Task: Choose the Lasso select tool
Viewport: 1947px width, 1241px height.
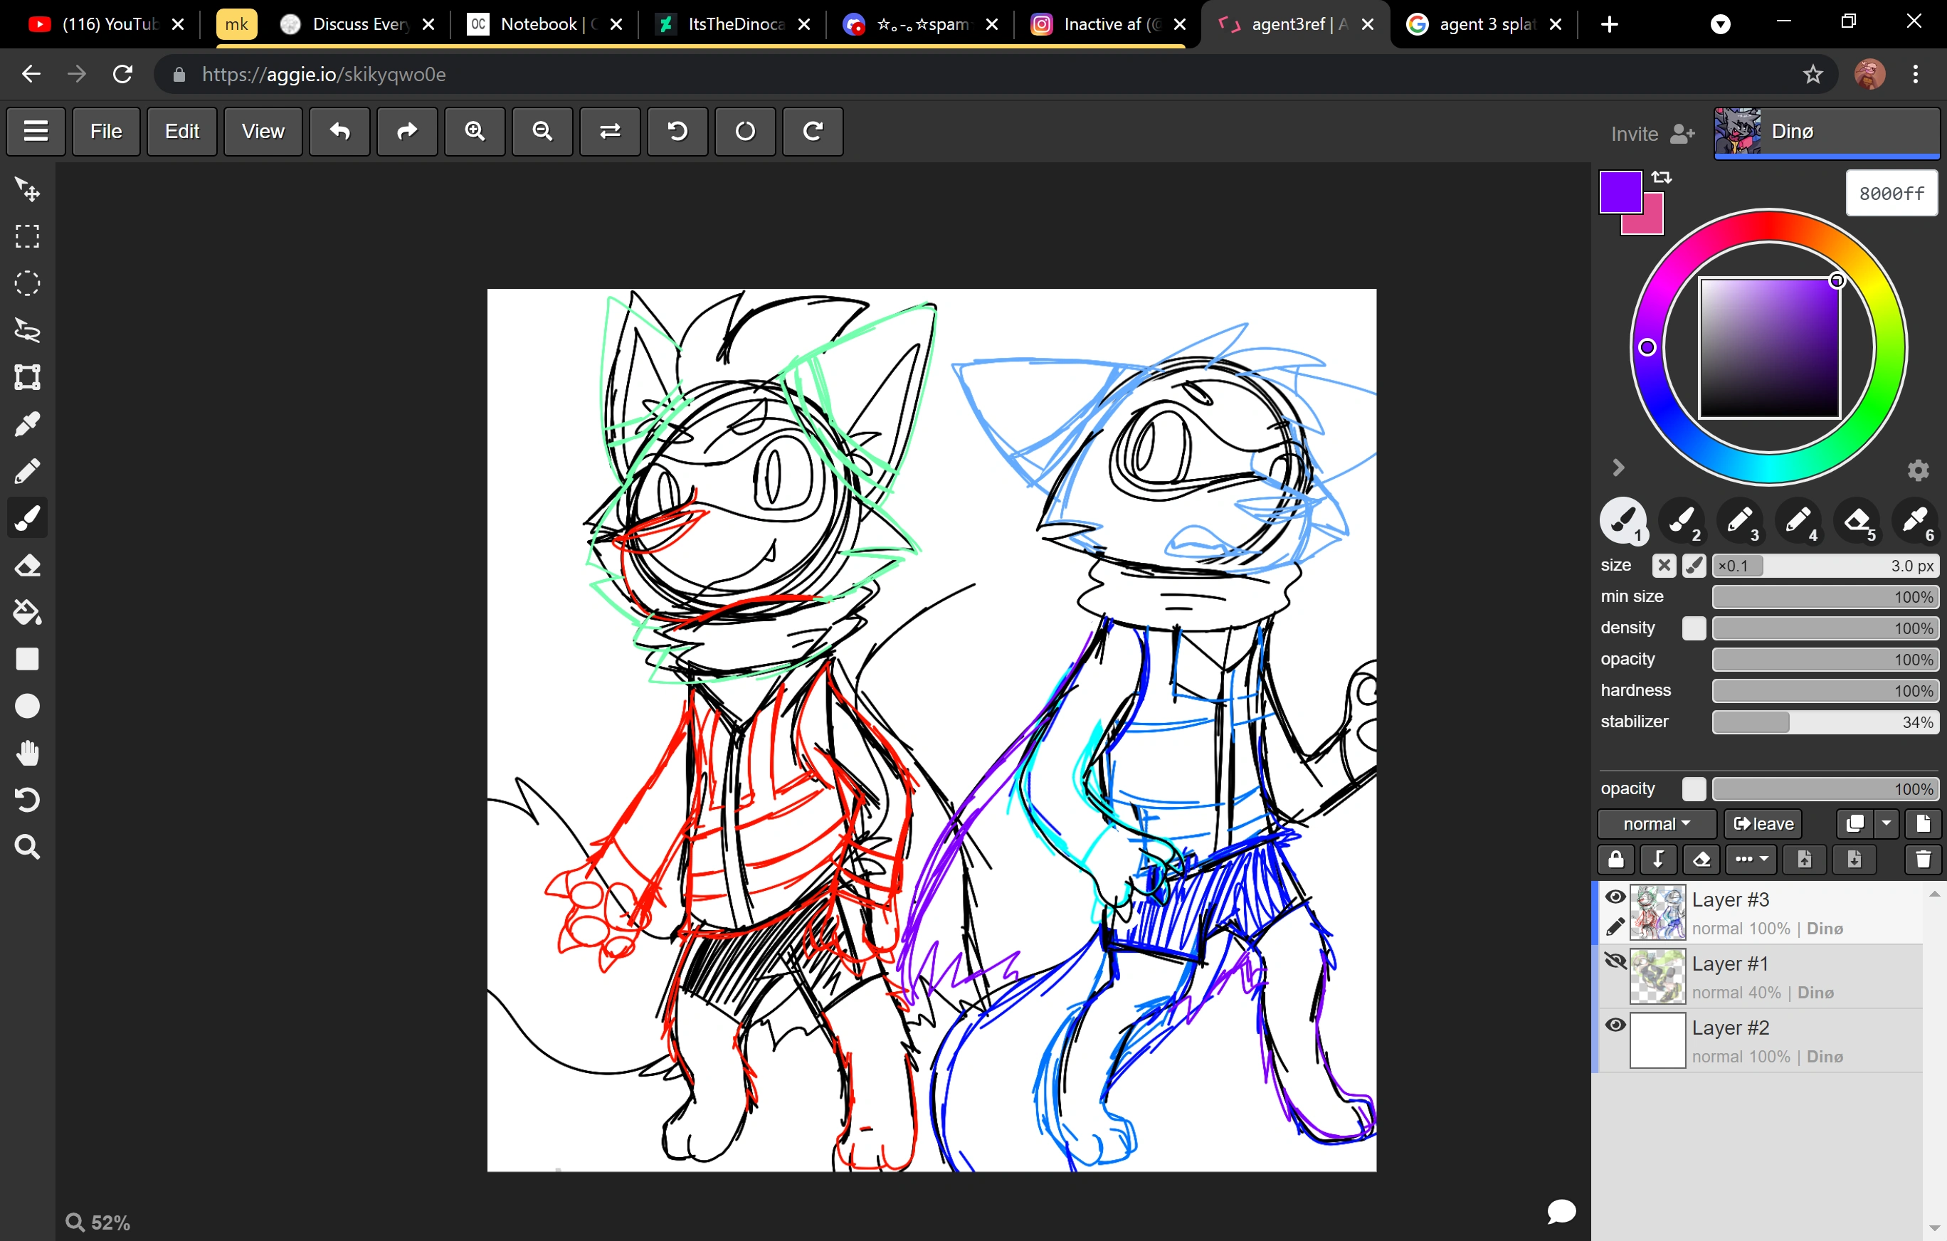Action: click(x=28, y=331)
